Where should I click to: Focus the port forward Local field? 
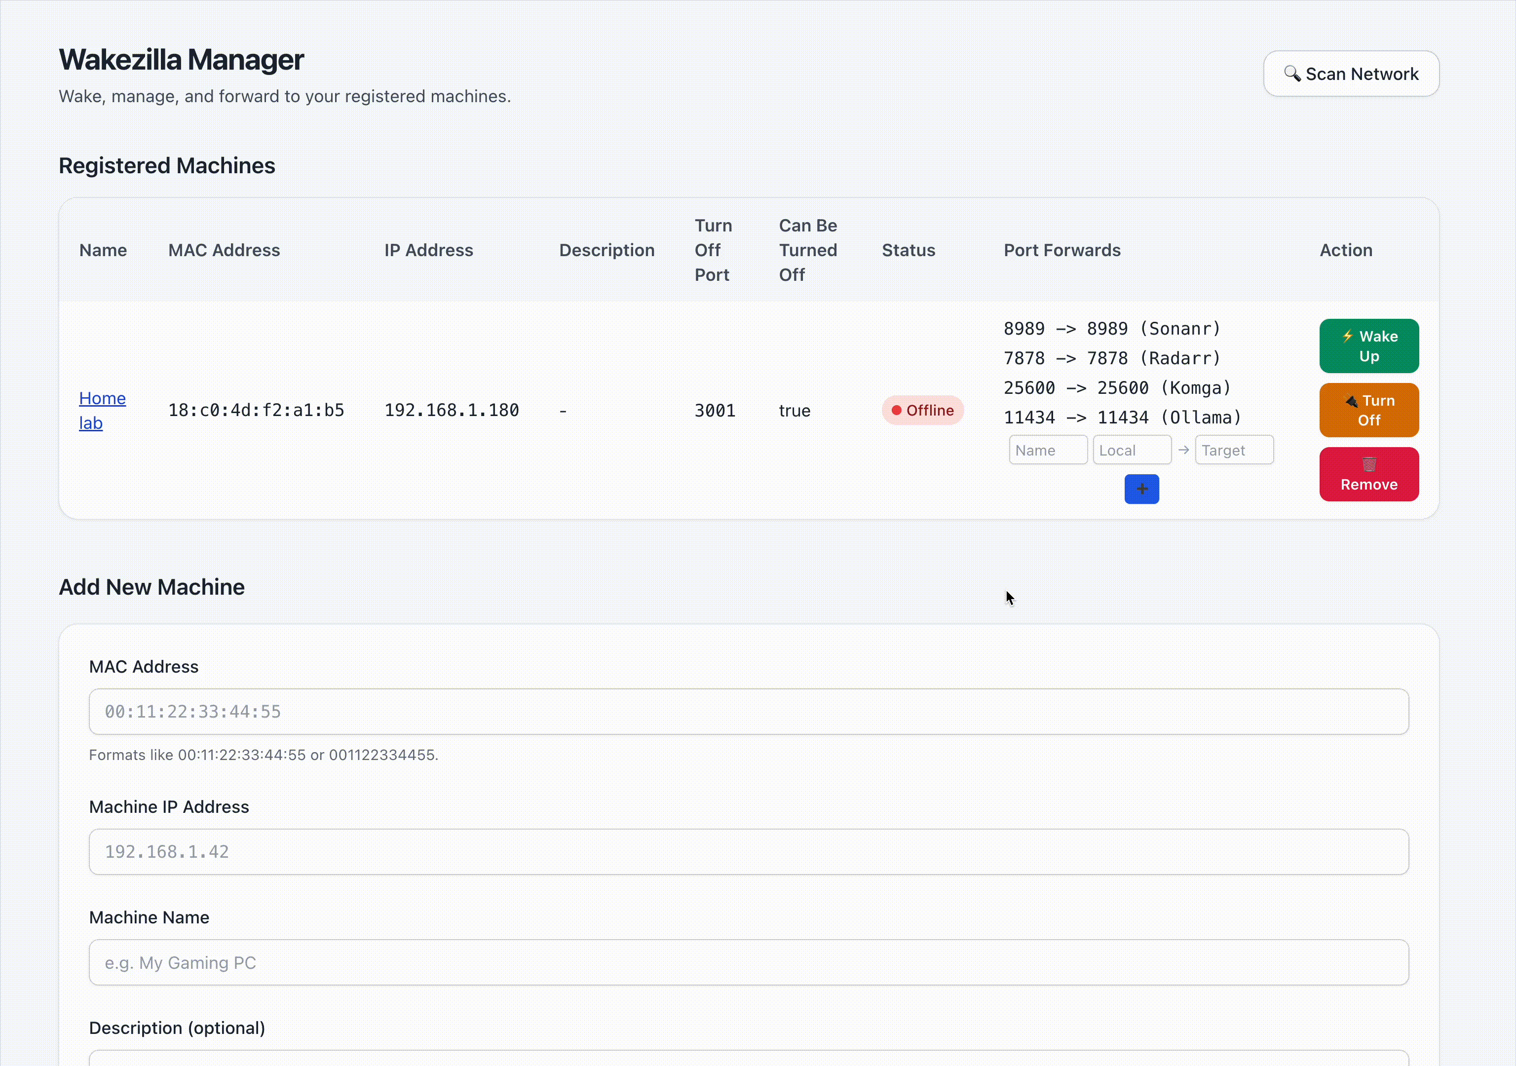[1132, 450]
